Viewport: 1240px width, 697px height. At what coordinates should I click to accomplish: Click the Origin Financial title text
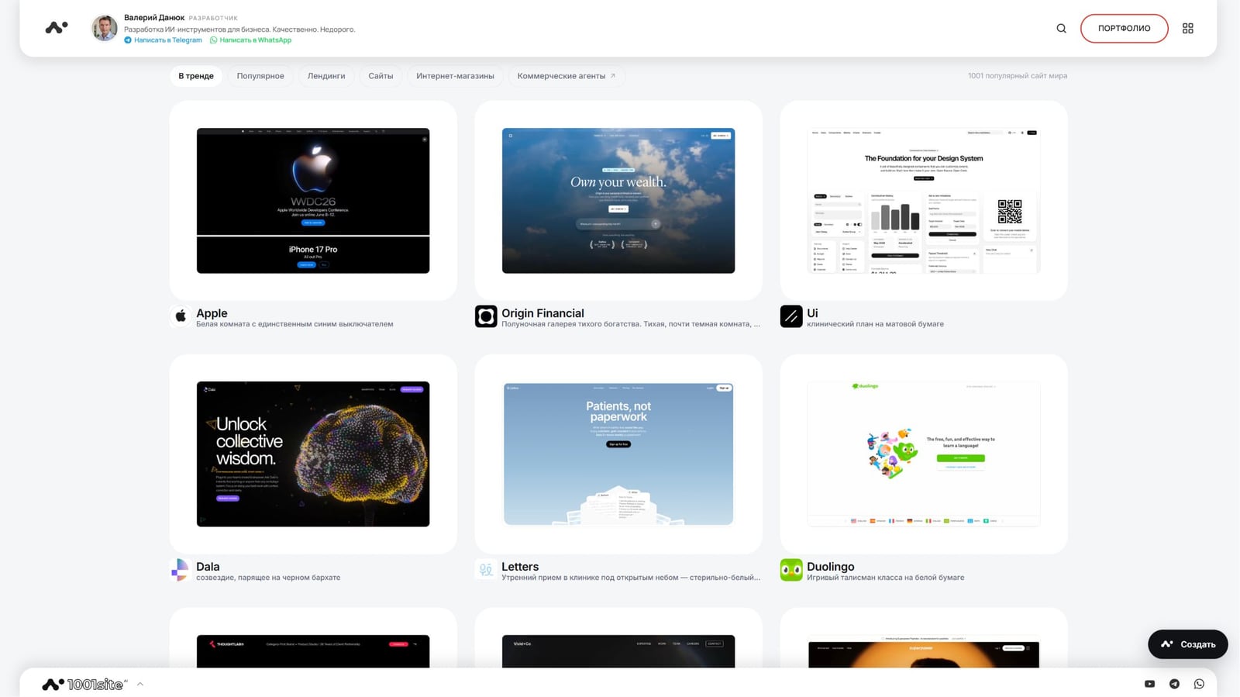(542, 313)
